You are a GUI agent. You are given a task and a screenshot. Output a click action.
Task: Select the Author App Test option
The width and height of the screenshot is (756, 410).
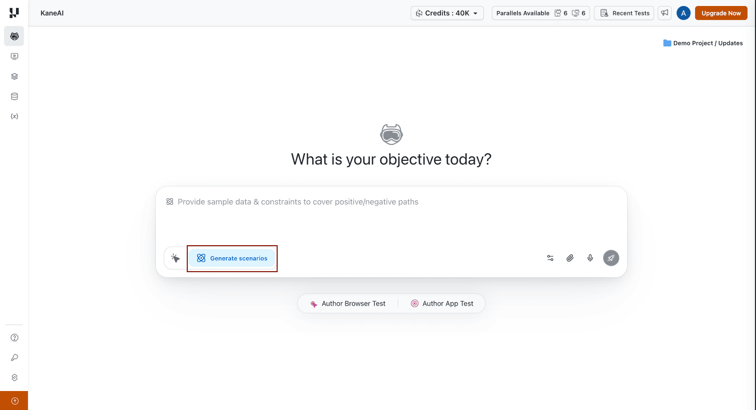pyautogui.click(x=442, y=304)
